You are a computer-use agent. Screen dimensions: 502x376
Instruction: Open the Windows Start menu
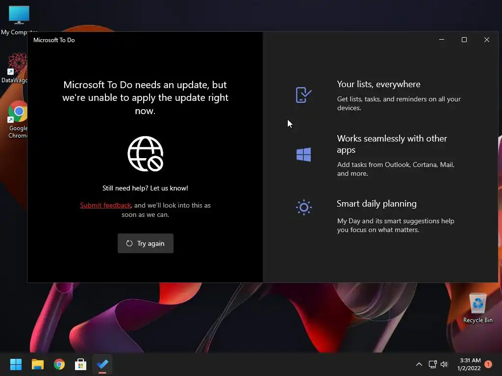click(x=16, y=364)
